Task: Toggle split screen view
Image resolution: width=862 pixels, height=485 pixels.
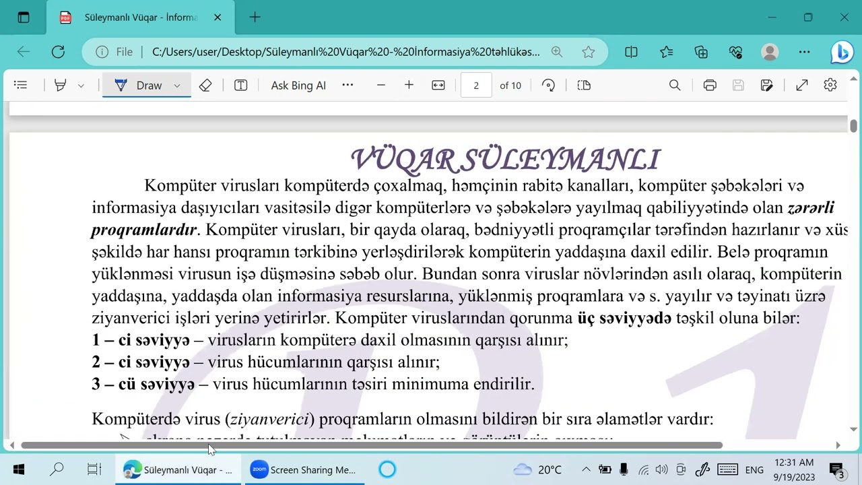Action: click(631, 52)
